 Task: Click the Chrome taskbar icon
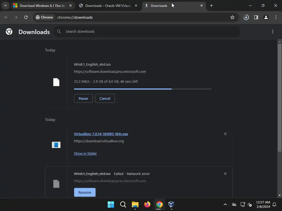159,204
